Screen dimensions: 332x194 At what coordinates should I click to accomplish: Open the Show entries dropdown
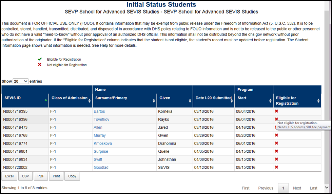21,81
